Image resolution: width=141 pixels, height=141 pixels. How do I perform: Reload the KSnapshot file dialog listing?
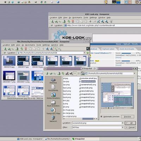pyautogui.click(x=63, y=74)
